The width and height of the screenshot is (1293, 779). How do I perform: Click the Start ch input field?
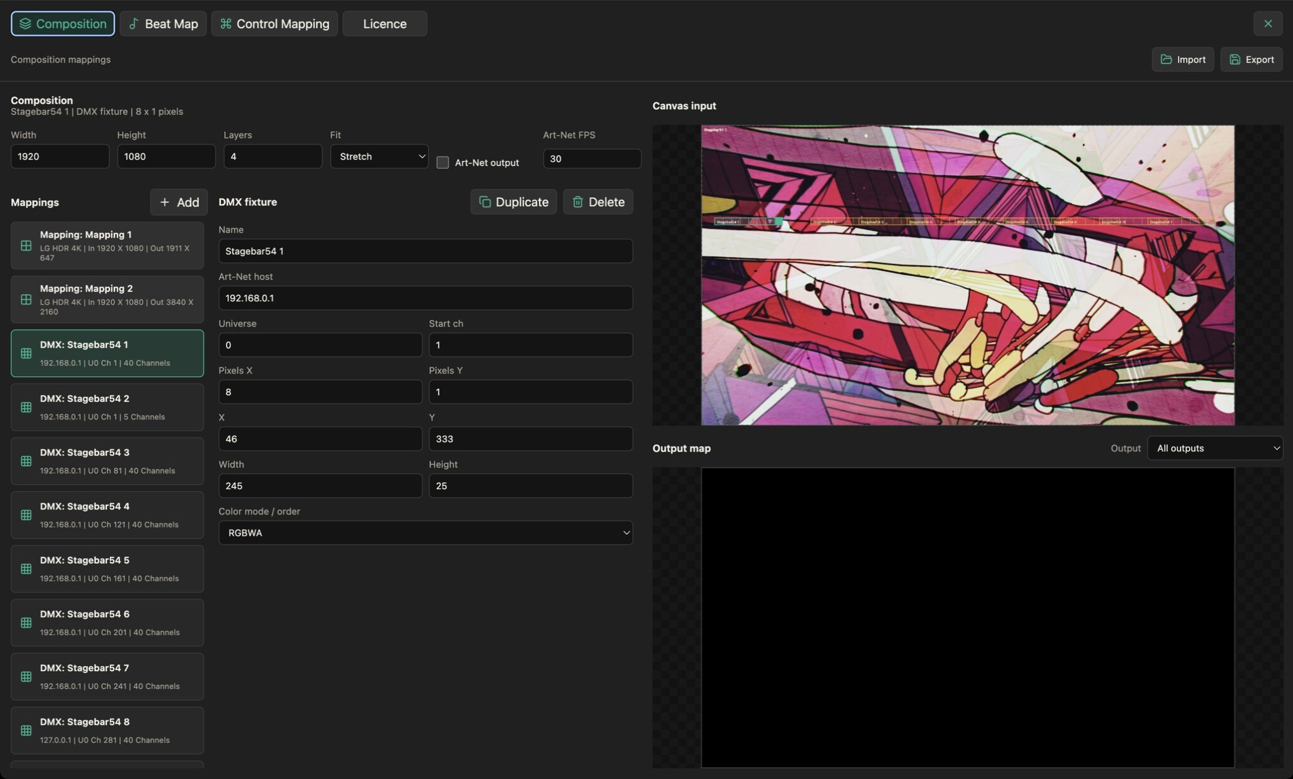(531, 345)
